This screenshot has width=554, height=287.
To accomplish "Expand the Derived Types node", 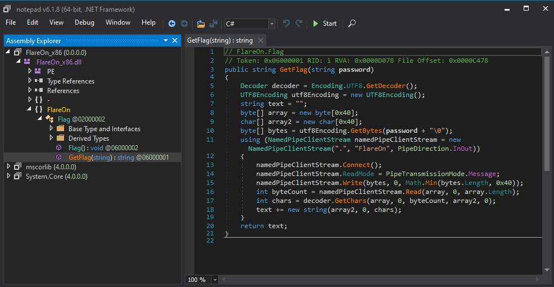I will (x=51, y=137).
